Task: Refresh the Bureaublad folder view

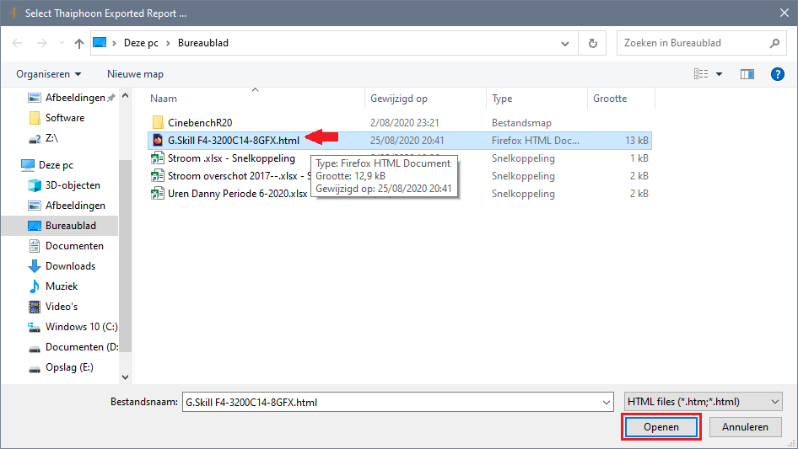Action: 592,43
